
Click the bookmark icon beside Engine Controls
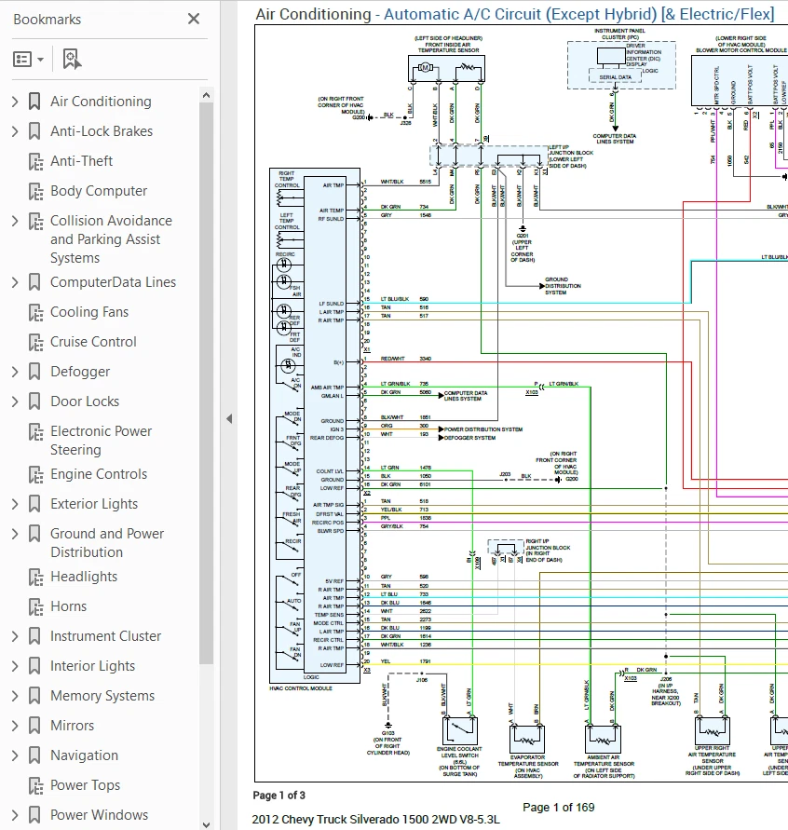[34, 474]
